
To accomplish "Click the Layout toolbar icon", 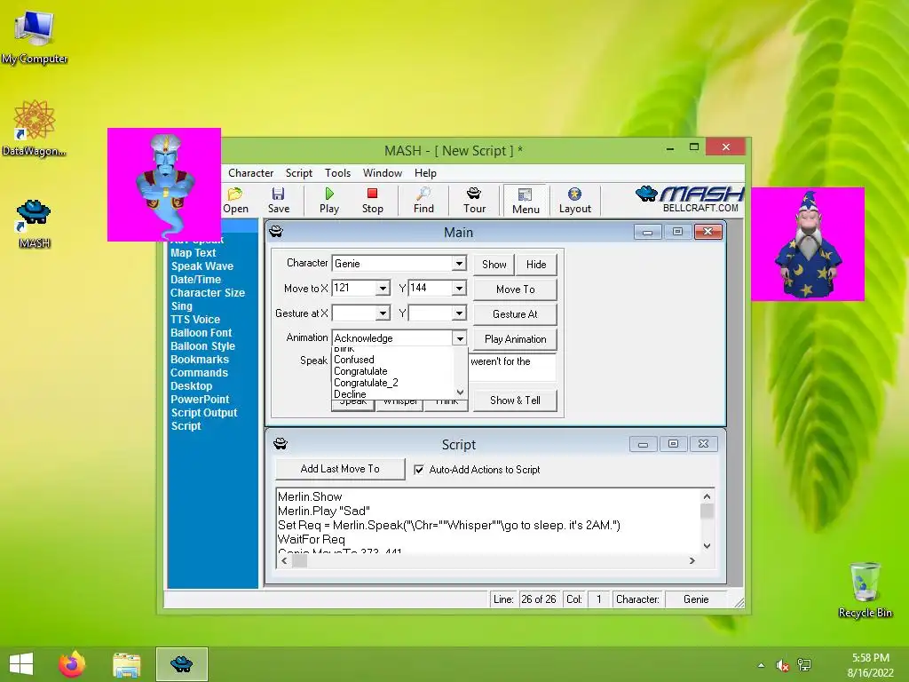I will click(574, 200).
